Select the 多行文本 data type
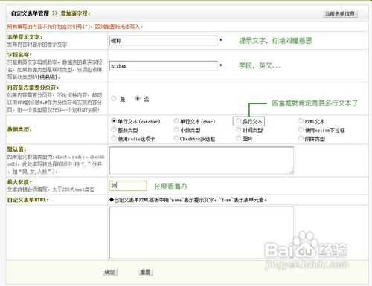 (x=238, y=121)
